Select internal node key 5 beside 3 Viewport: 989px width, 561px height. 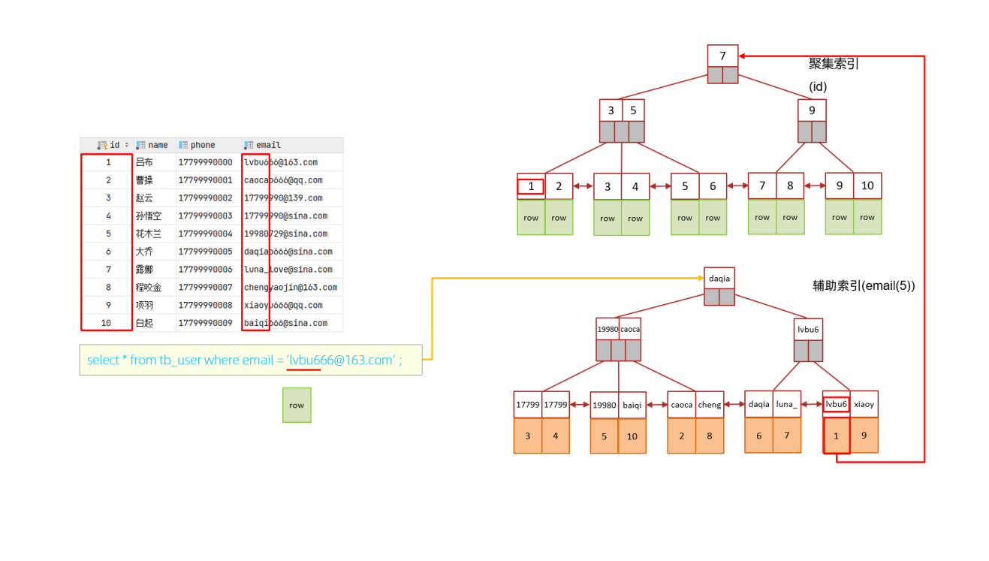coord(633,110)
